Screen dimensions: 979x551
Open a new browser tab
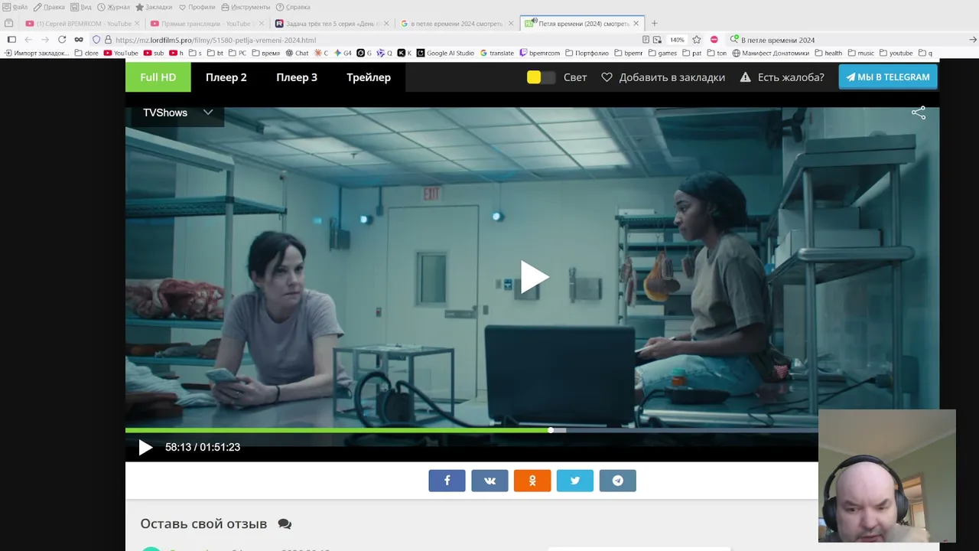tap(654, 24)
